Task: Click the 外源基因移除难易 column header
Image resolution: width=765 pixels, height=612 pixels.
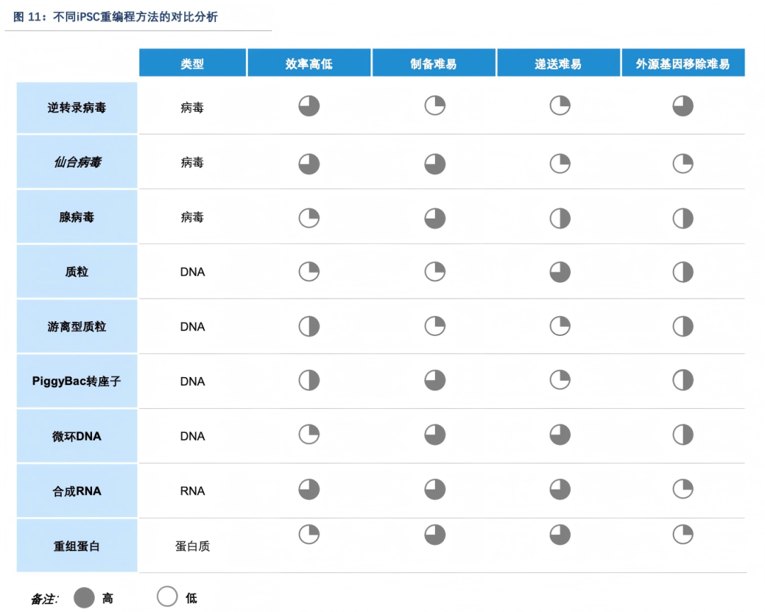Action: [682, 64]
